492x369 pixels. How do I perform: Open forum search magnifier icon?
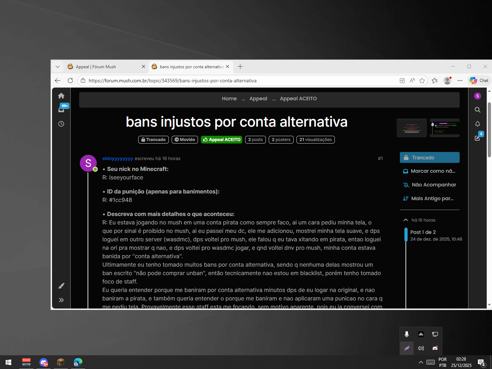click(477, 110)
